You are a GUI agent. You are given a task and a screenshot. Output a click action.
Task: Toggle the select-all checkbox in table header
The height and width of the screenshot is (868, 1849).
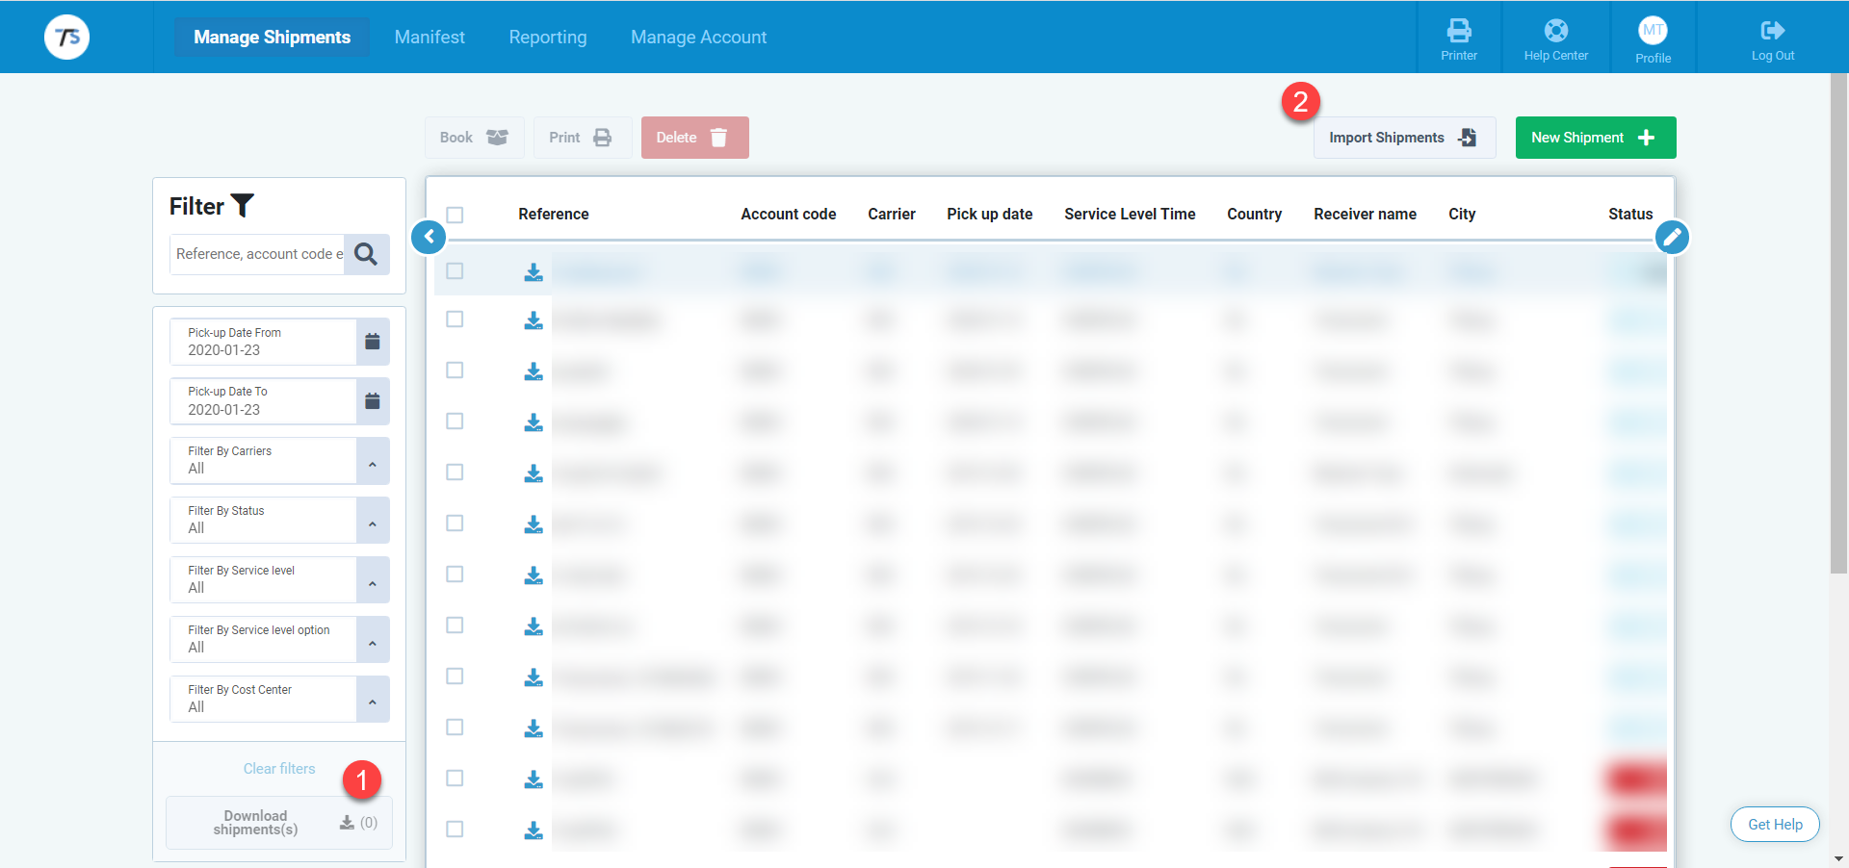[456, 215]
